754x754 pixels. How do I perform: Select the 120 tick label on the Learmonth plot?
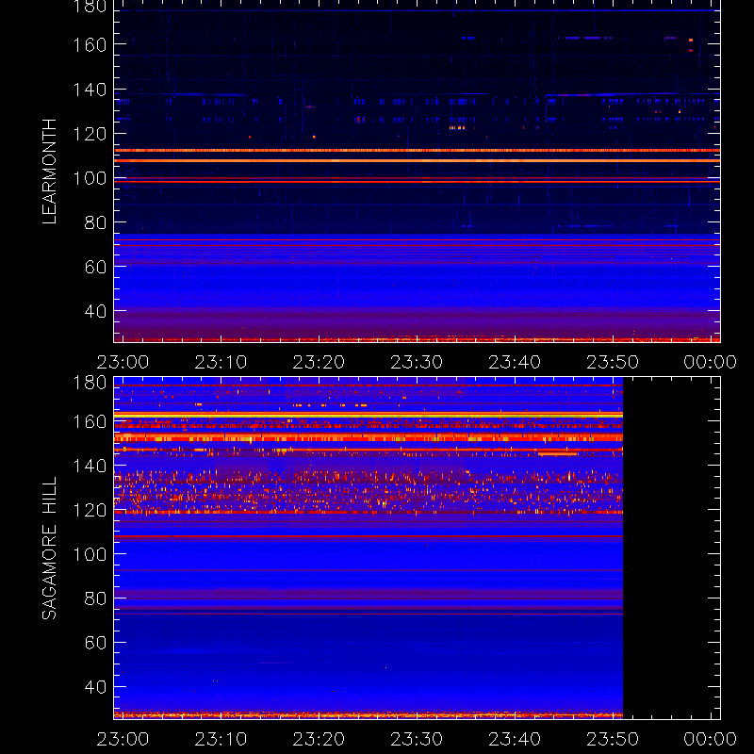coord(90,134)
